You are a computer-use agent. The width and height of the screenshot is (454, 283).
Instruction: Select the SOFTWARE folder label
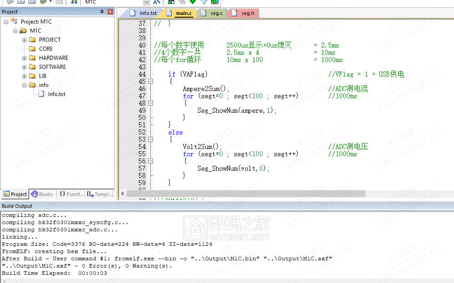pos(52,67)
